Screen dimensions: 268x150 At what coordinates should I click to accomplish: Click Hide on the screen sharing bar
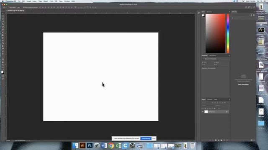tap(154, 138)
